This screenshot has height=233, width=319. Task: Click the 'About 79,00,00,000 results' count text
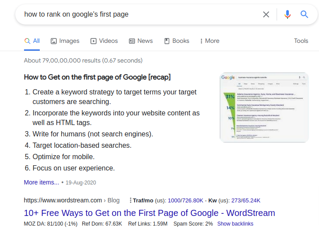pyautogui.click(x=83, y=60)
